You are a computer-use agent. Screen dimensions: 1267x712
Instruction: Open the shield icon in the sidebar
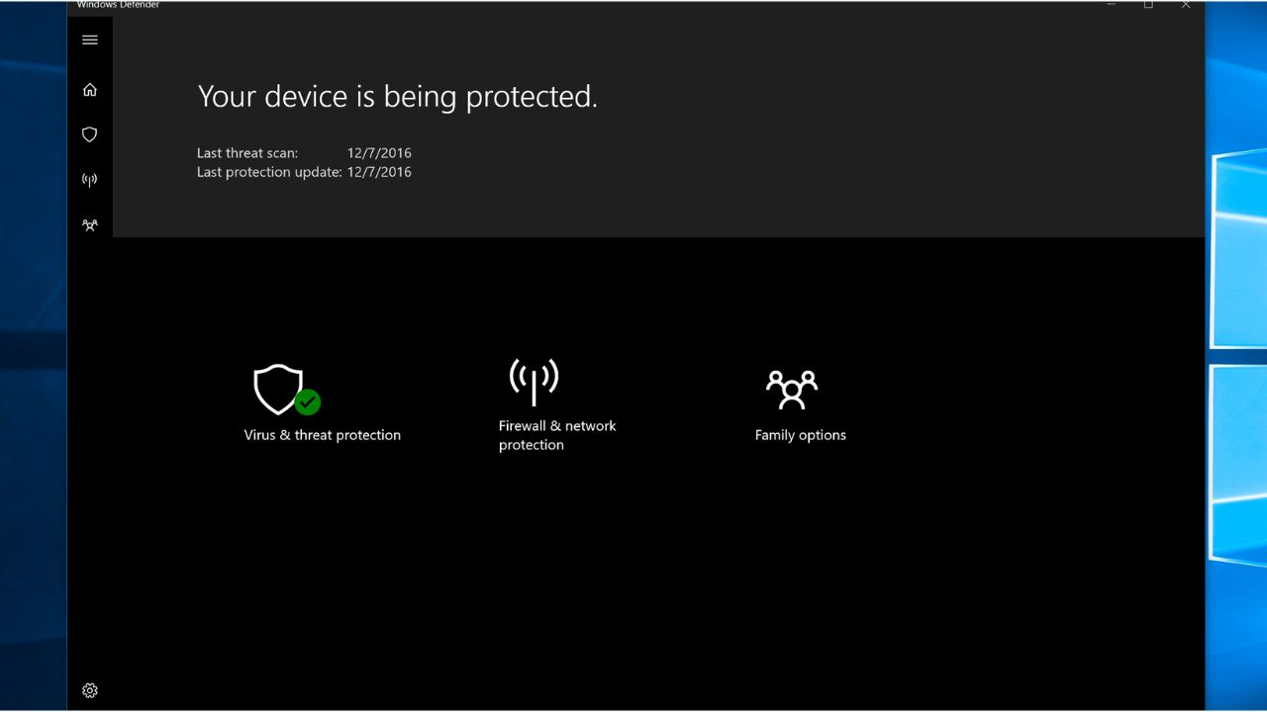coord(90,134)
